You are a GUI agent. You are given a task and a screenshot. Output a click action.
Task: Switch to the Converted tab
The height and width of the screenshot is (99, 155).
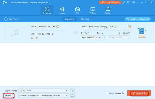(x=85, y=19)
